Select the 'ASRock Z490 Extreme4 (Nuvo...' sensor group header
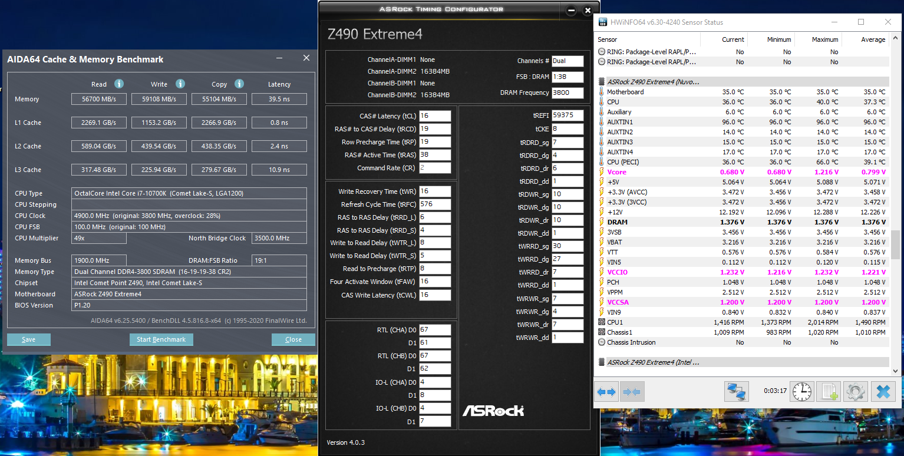 coord(743,82)
